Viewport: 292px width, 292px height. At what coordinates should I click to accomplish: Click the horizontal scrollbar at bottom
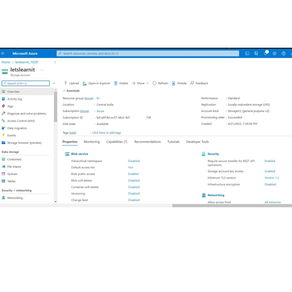coord(232,205)
